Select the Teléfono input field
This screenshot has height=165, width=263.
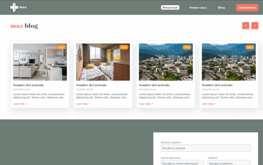[229, 163]
